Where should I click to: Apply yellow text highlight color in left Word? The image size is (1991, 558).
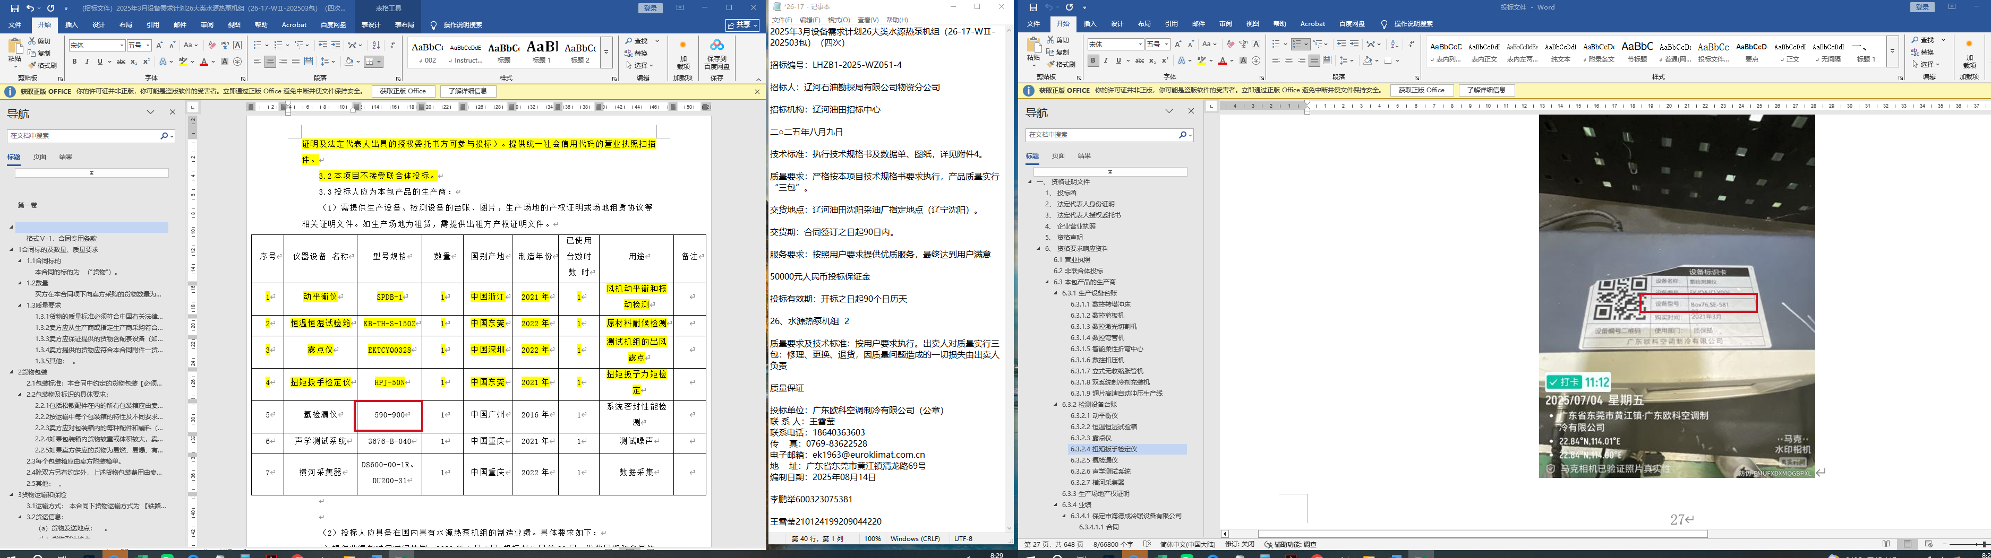pyautogui.click(x=183, y=62)
